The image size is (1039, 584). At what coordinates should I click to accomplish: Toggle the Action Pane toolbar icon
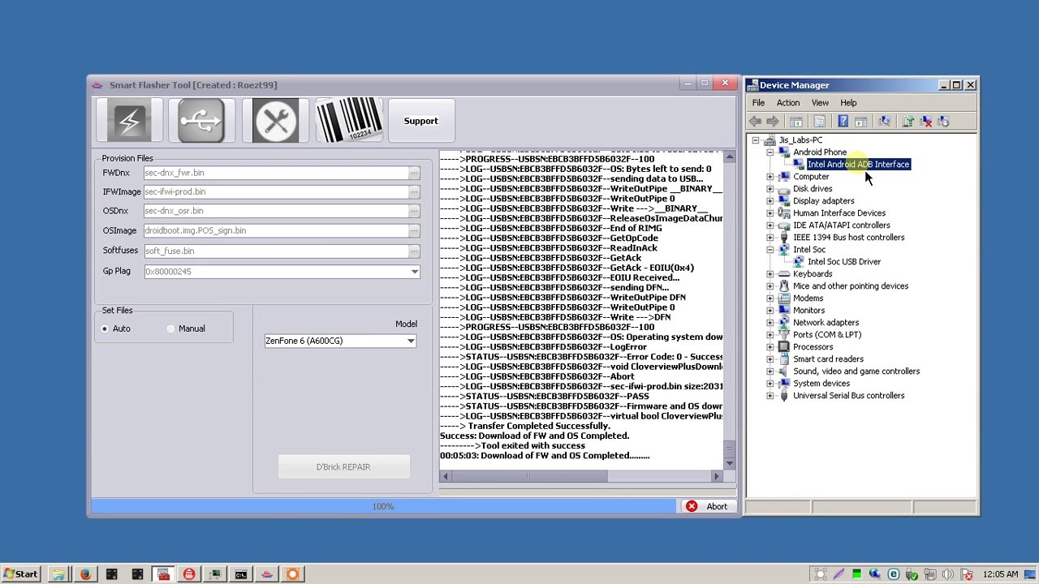click(860, 122)
